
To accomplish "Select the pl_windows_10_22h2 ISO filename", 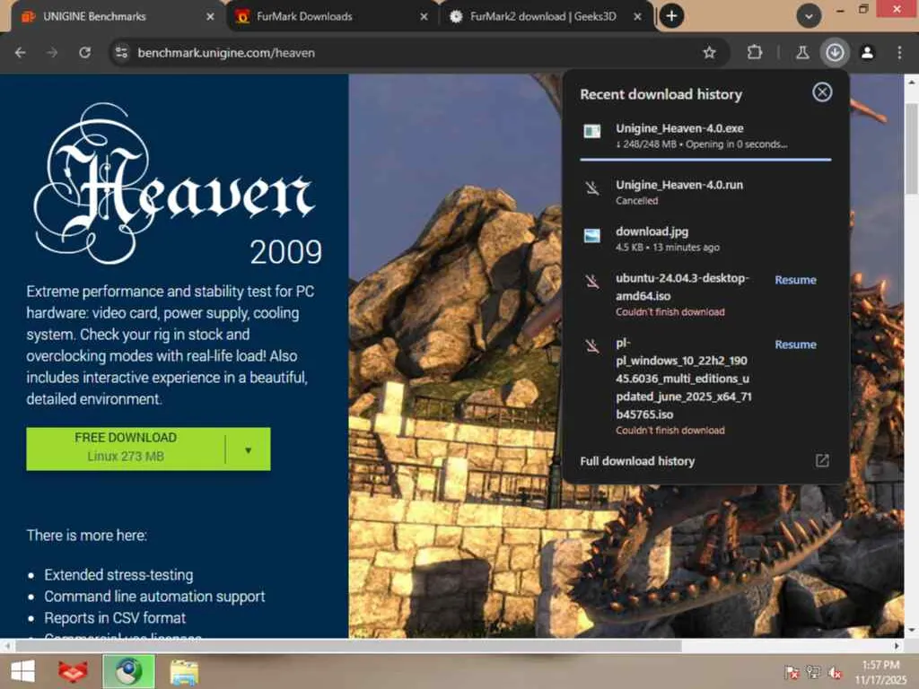I will click(x=683, y=379).
